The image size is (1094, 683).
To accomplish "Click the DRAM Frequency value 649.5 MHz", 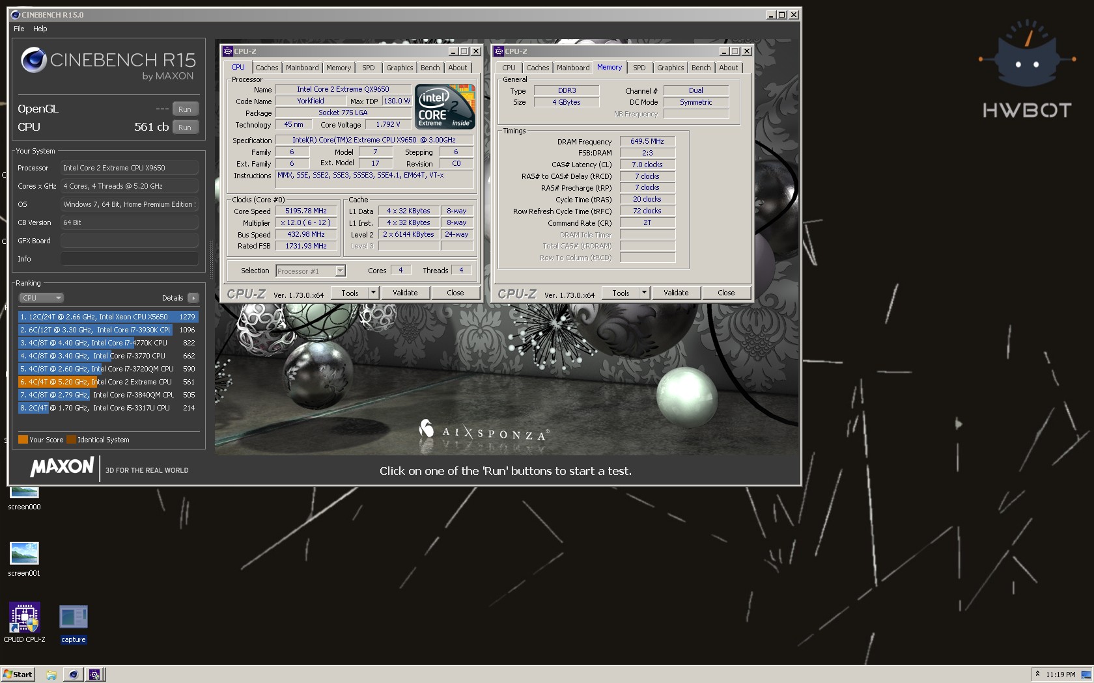I will tap(647, 141).
